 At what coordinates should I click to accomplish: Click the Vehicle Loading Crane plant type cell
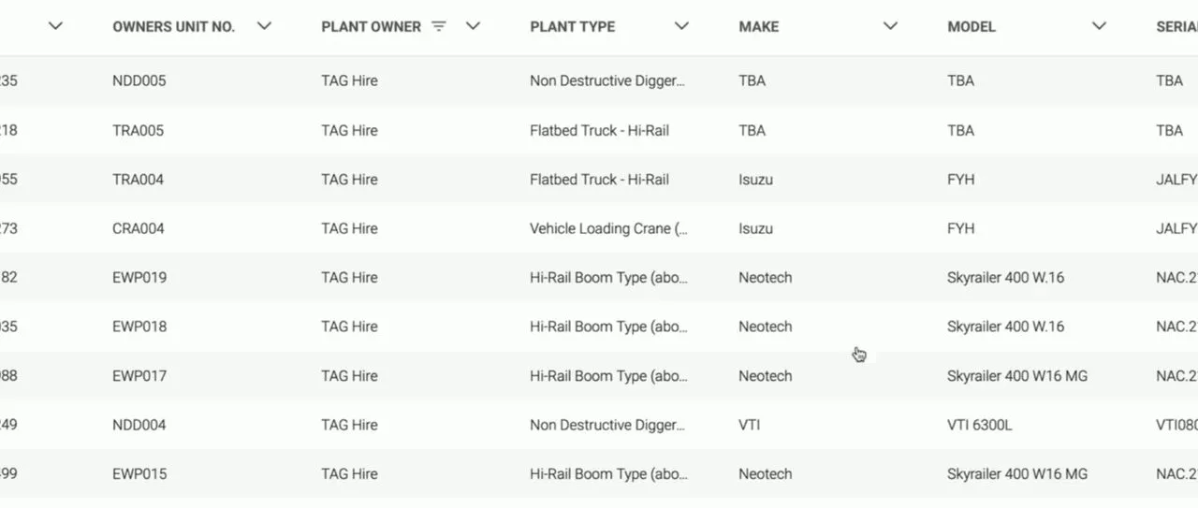[x=608, y=228]
